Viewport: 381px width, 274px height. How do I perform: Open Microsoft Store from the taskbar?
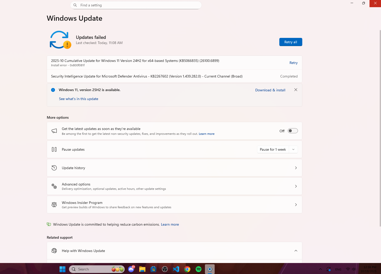153,269
